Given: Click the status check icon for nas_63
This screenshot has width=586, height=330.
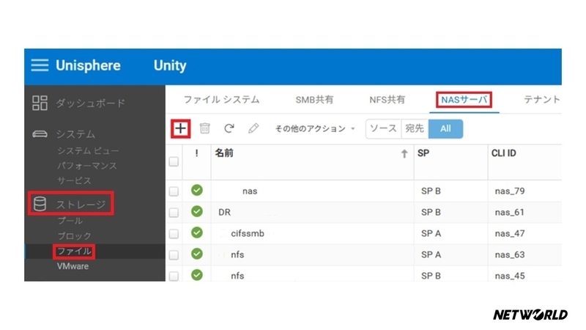Looking at the screenshot, I should 197,254.
